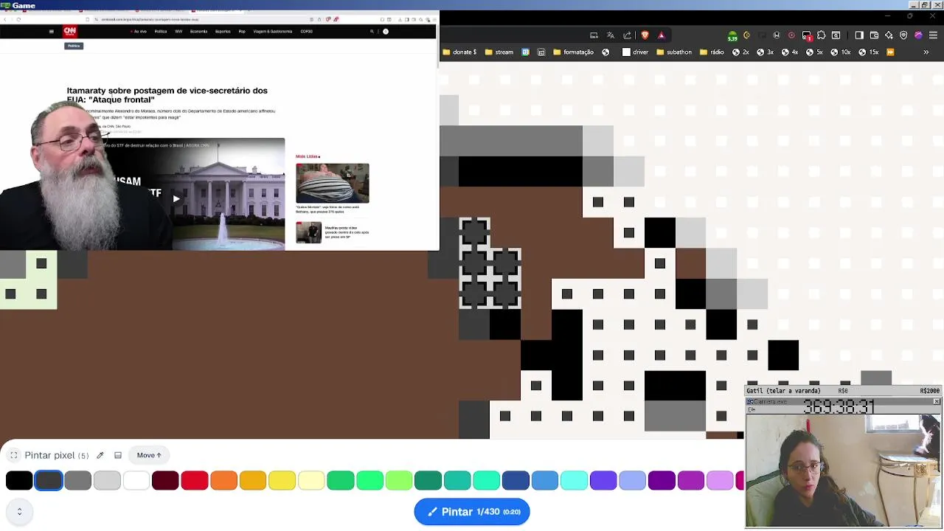The image size is (944, 531).
Task: Pick the orange color swatch
Action: (223, 481)
